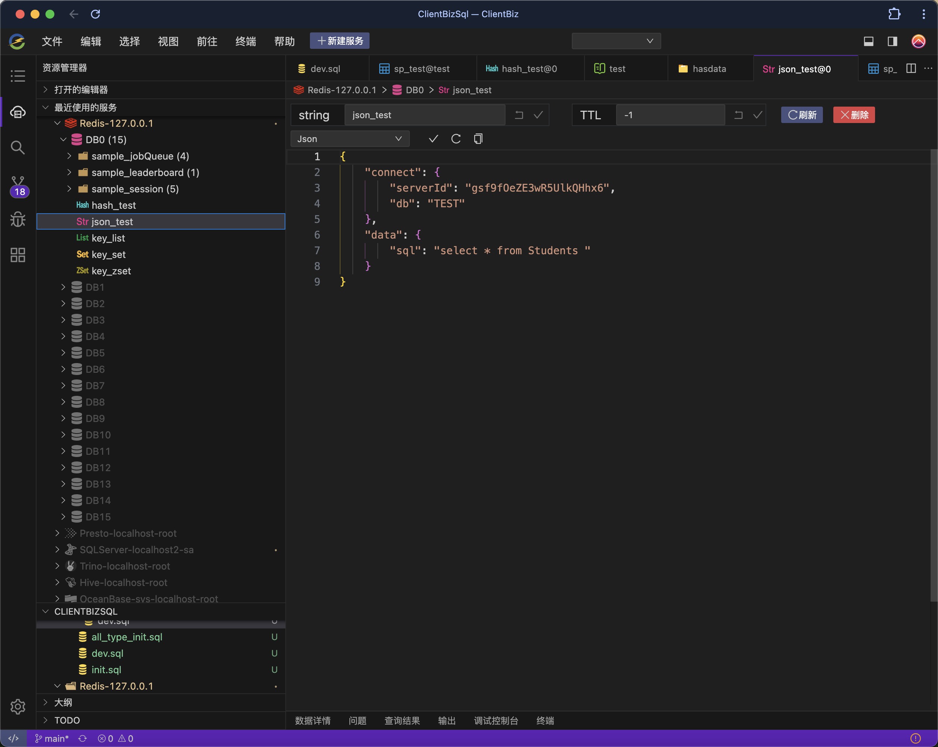This screenshot has height=747, width=938.
Task: Click the editor vertical scrollbar
Action: (x=933, y=374)
